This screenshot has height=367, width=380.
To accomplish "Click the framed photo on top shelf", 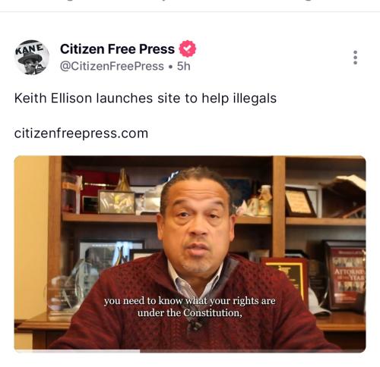I will click(x=116, y=202).
